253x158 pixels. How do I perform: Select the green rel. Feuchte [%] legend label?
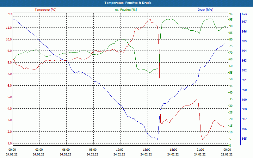[126, 10]
